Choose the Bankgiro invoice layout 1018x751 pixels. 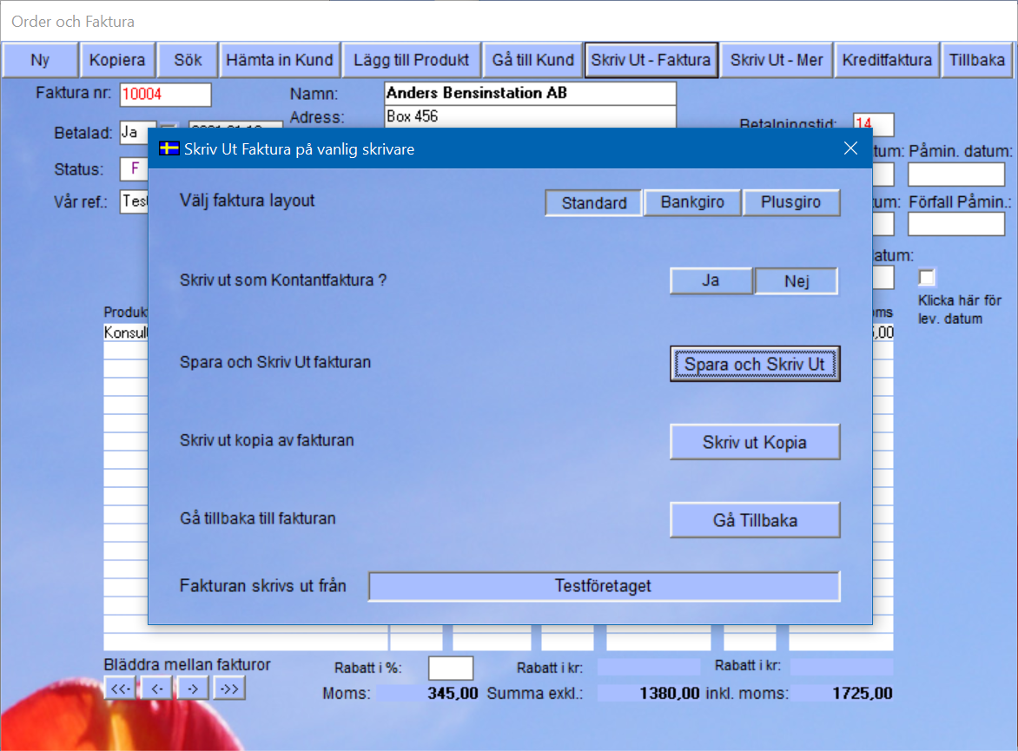(692, 202)
